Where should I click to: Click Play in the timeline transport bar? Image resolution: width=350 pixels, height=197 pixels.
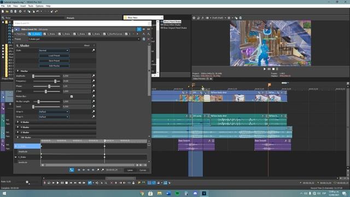pyautogui.click(x=57, y=183)
